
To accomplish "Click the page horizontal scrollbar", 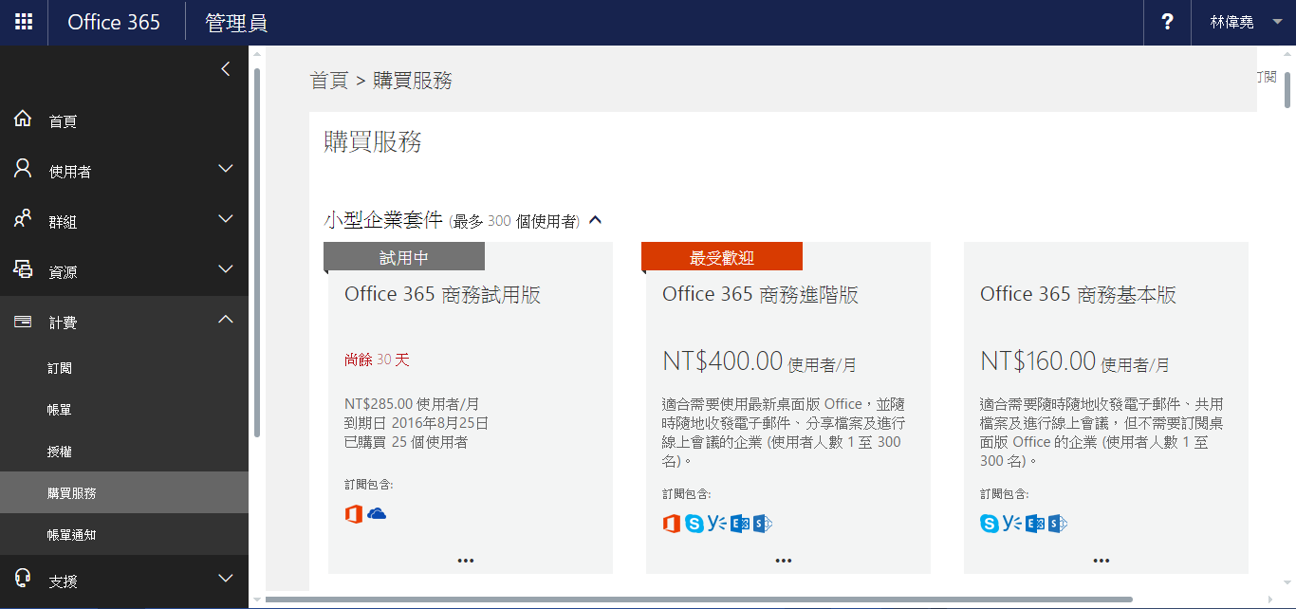I will tap(699, 600).
